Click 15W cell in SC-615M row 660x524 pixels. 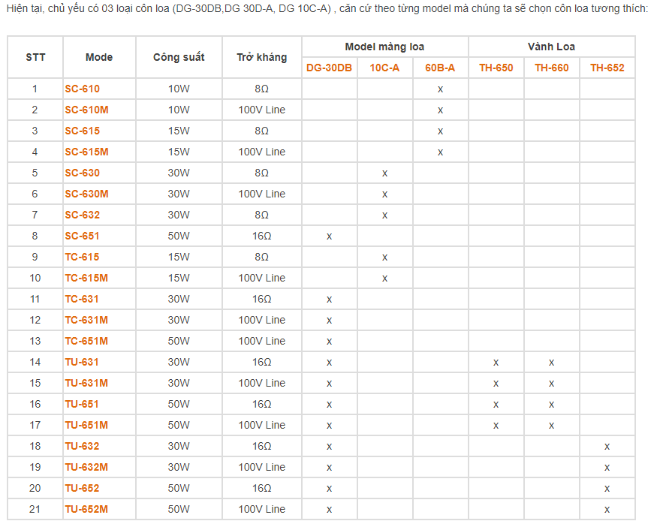pos(179,152)
